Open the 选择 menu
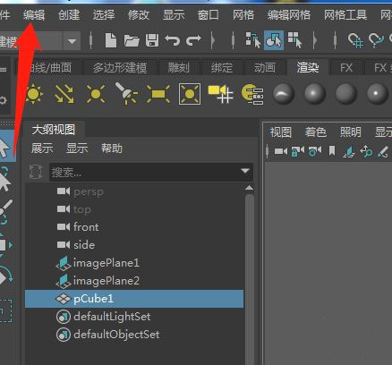The height and width of the screenshot is (365, 392). [104, 14]
